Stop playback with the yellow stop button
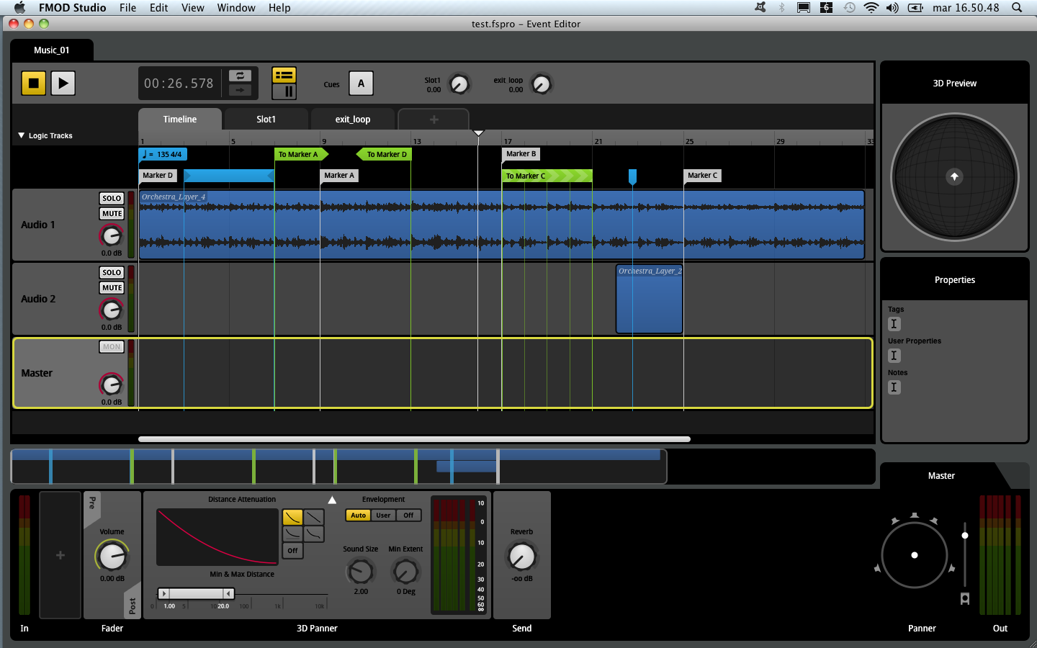Screen dimensions: 1037x648 (33, 83)
